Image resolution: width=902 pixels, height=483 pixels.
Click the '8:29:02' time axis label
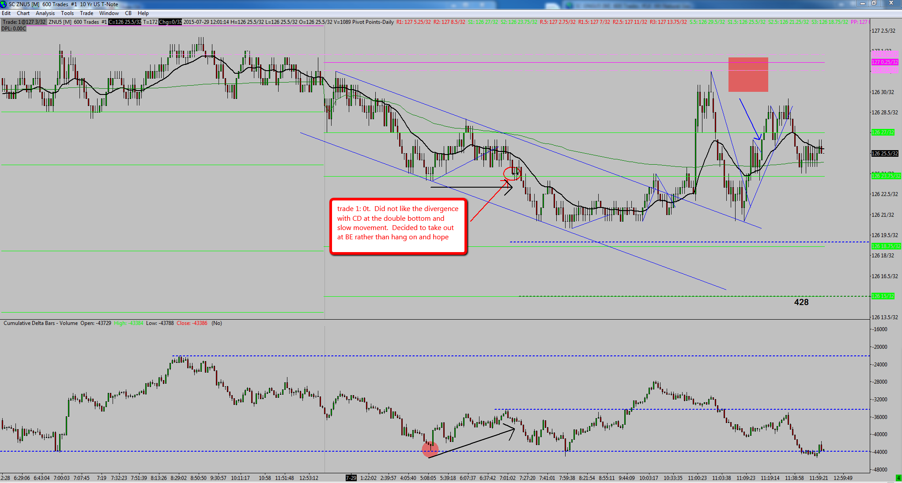pyautogui.click(x=178, y=478)
